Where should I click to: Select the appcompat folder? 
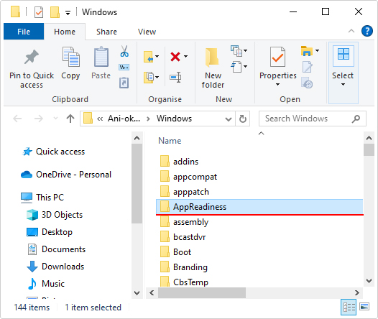pos(259,177)
